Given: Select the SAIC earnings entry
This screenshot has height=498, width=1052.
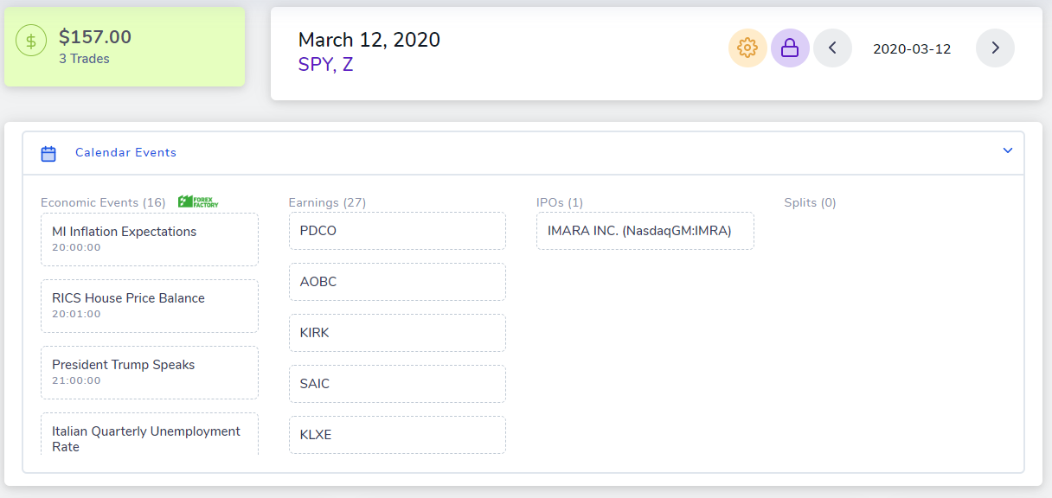Looking at the screenshot, I should [397, 384].
